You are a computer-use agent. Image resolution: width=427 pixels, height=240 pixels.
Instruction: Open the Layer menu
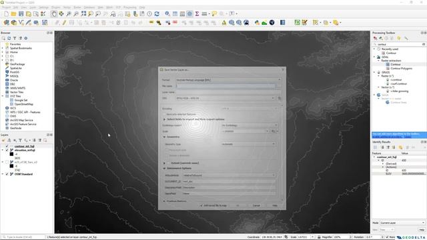pos(33,7)
